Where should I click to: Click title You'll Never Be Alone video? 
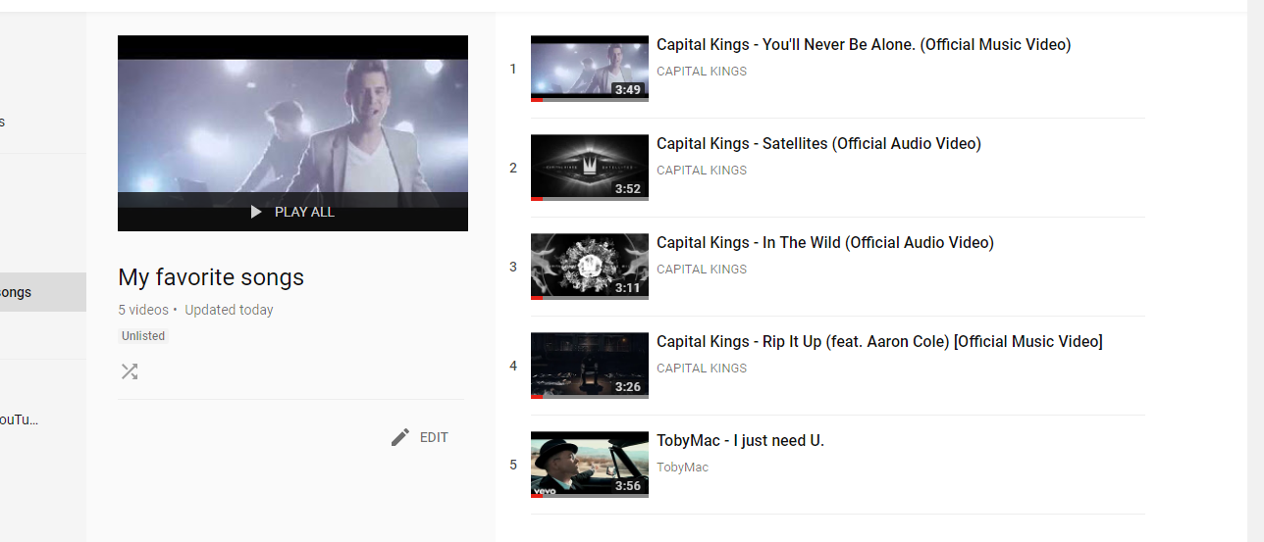(864, 45)
